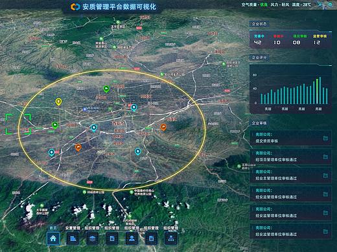Open the organization chart icon in bottom toolbar

click(171, 238)
